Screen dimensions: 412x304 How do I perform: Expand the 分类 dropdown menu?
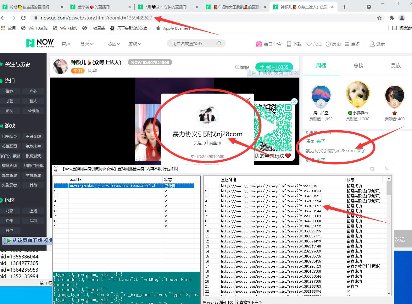coord(87,44)
